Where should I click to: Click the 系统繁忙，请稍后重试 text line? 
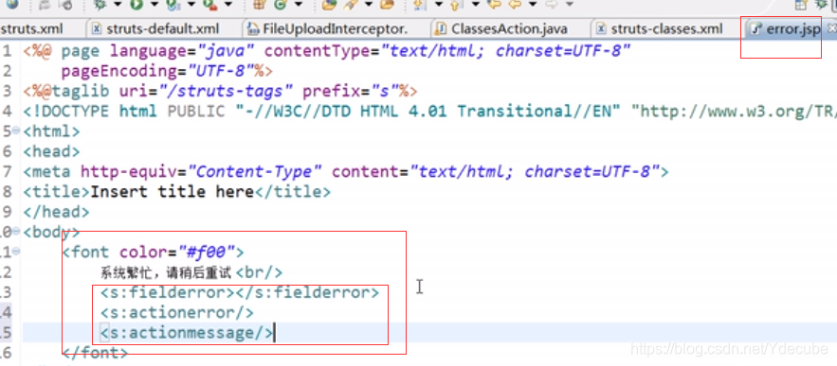pos(166,273)
